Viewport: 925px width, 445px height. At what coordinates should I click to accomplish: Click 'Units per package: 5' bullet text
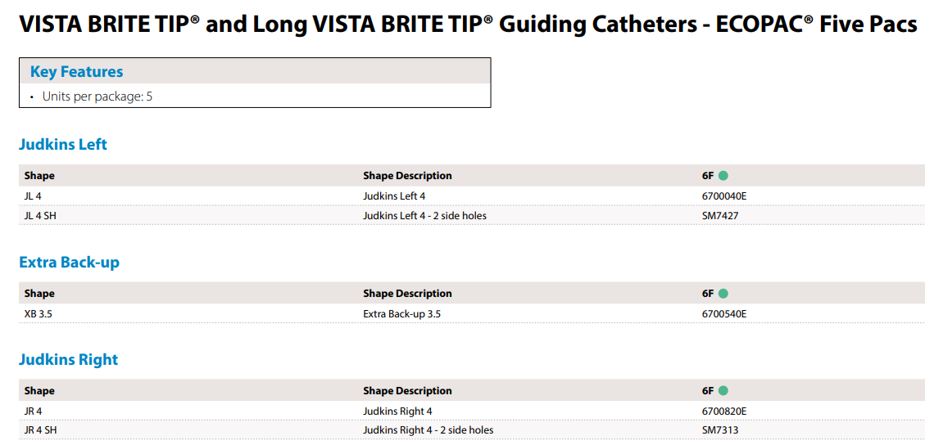pos(97,97)
